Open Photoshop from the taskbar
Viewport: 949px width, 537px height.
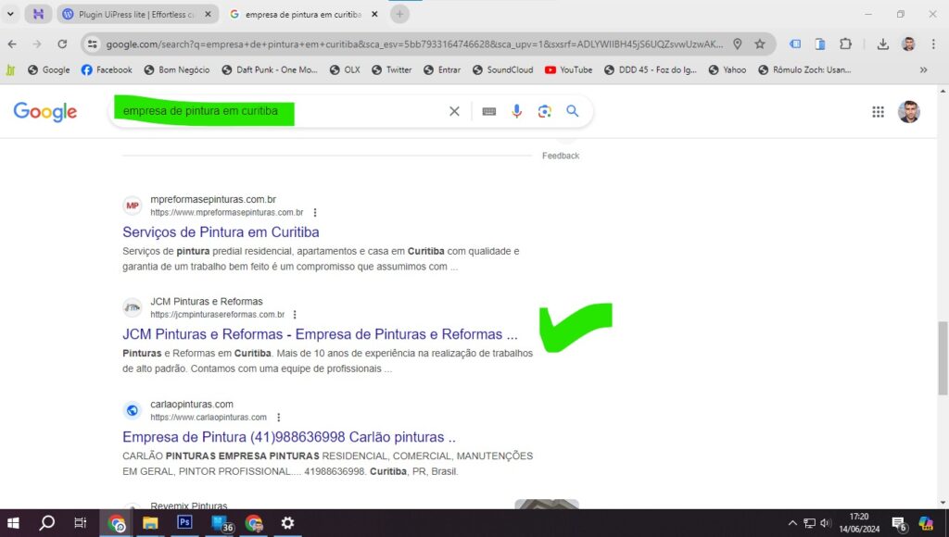point(184,522)
